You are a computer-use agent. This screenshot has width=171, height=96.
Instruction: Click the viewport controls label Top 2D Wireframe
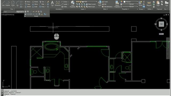[x=8, y=15]
